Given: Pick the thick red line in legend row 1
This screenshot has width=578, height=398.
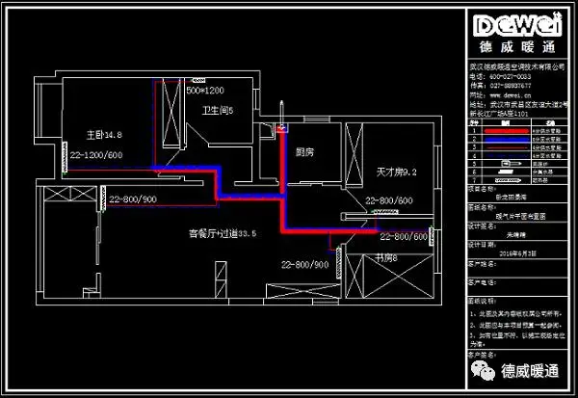Looking at the screenshot, I should tap(507, 131).
